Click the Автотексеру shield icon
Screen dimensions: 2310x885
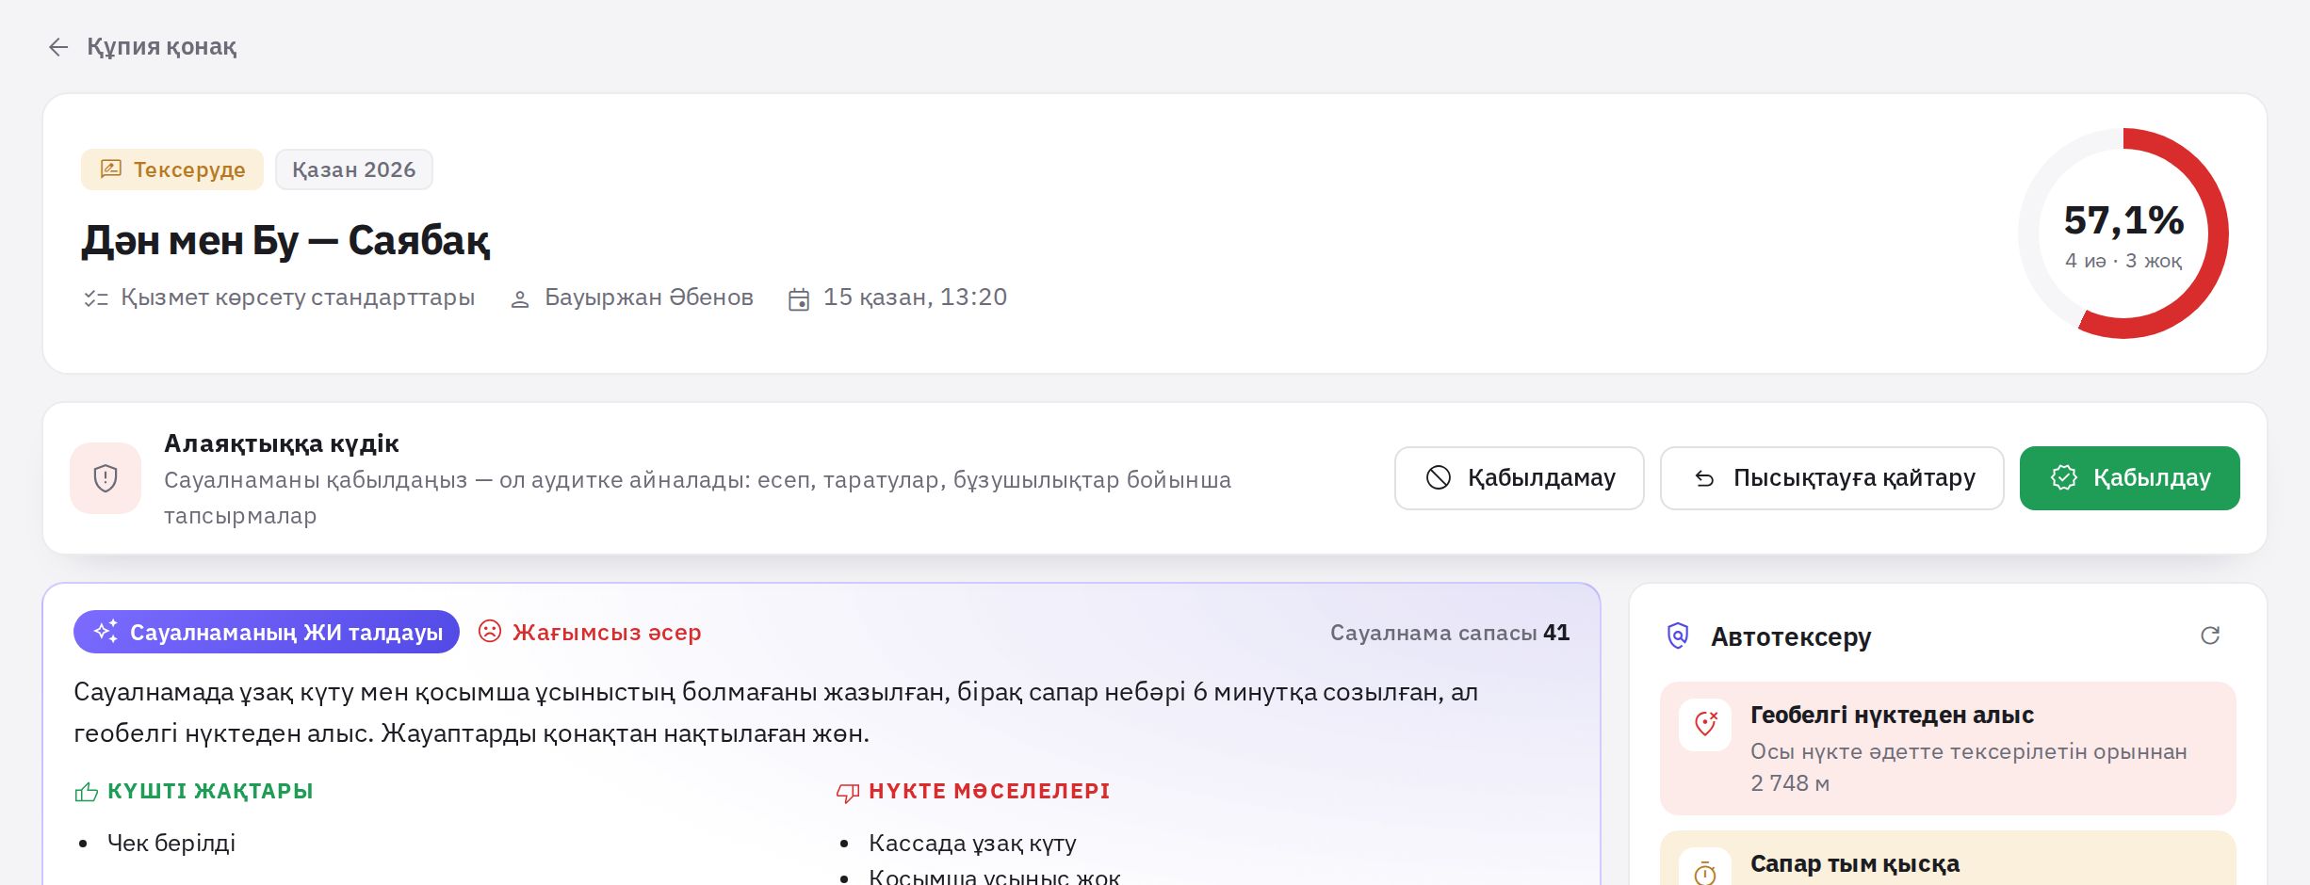click(1678, 636)
